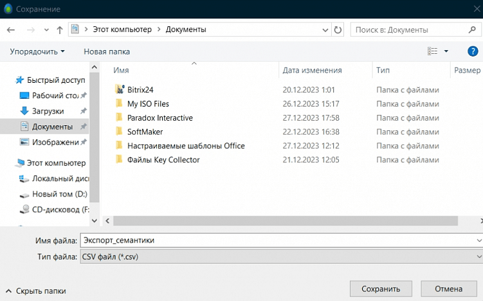Click the horizontal scrollbar left arrow
The image size is (483, 301).
coord(107,221)
